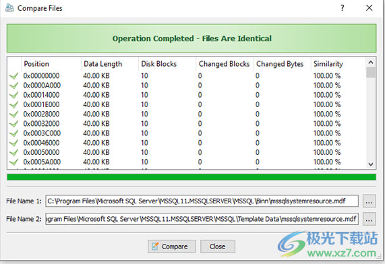Browse for File Name 1 with ellipsis button
The width and height of the screenshot is (385, 264).
point(369,201)
